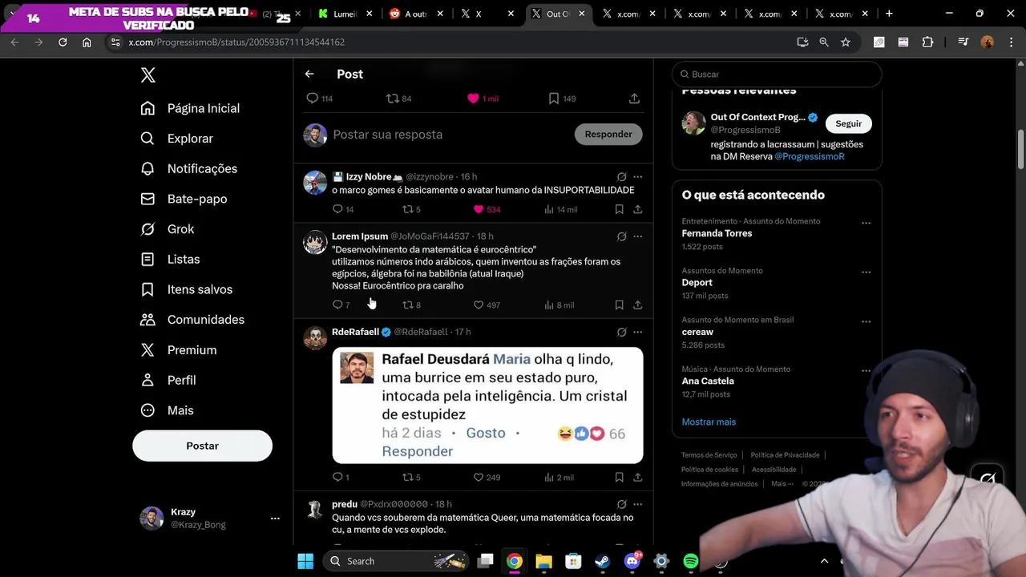Open Notificações in sidebar
The height and width of the screenshot is (577, 1026).
pos(188,169)
